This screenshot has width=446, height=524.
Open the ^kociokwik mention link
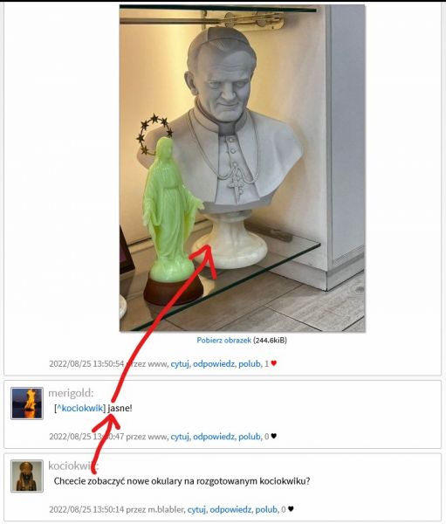pyautogui.click(x=79, y=408)
